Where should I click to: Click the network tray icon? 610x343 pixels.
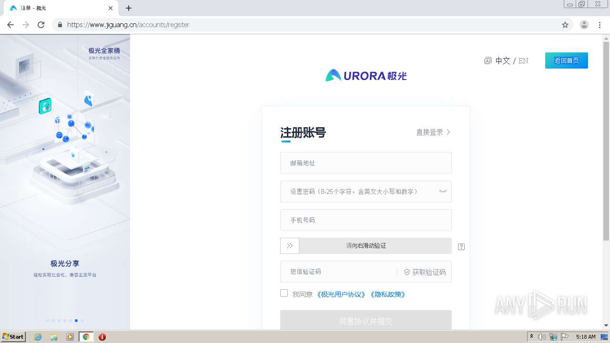coord(553,337)
